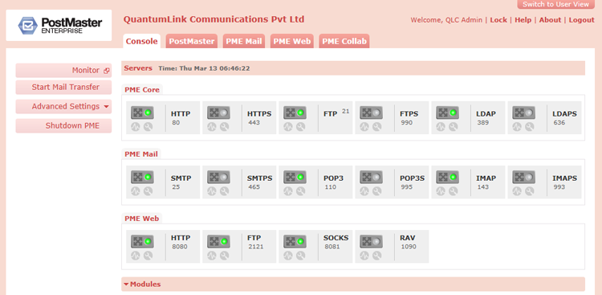602x295 pixels.
Task: Log out using the Logout link
Action: coord(581,20)
